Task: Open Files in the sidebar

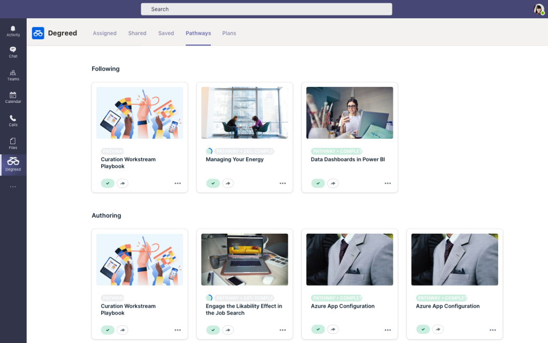Action: 13,144
